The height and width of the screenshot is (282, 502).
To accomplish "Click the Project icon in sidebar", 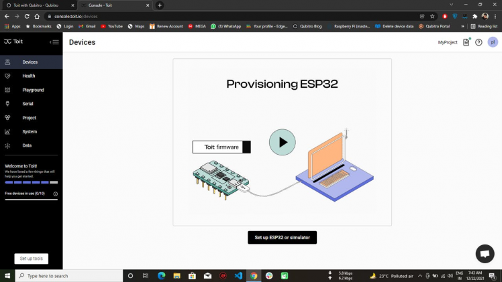I will 7,117.
